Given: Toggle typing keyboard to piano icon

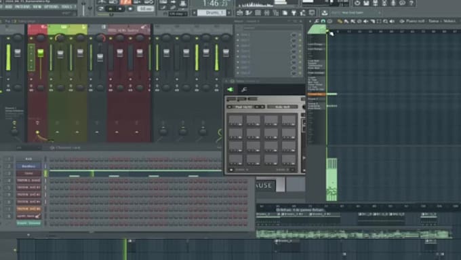Looking at the screenshot, I should pyautogui.click(x=163, y=2).
